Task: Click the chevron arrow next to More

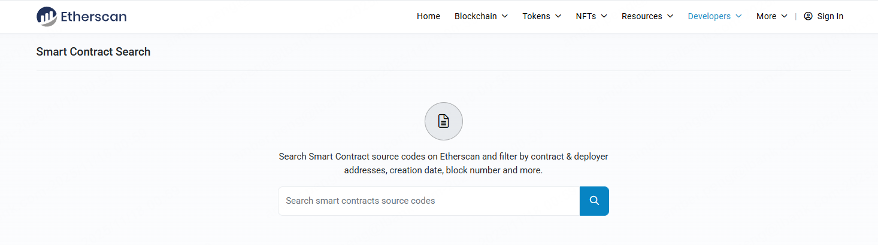Action: (x=785, y=16)
